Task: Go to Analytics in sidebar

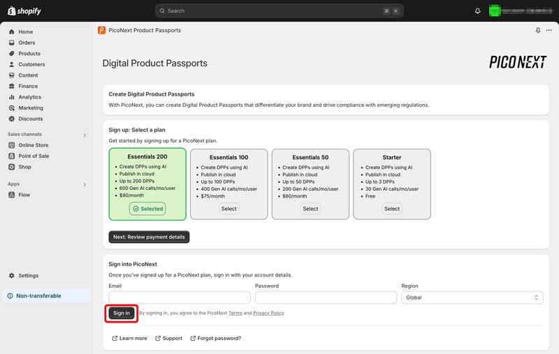Action: pos(29,97)
